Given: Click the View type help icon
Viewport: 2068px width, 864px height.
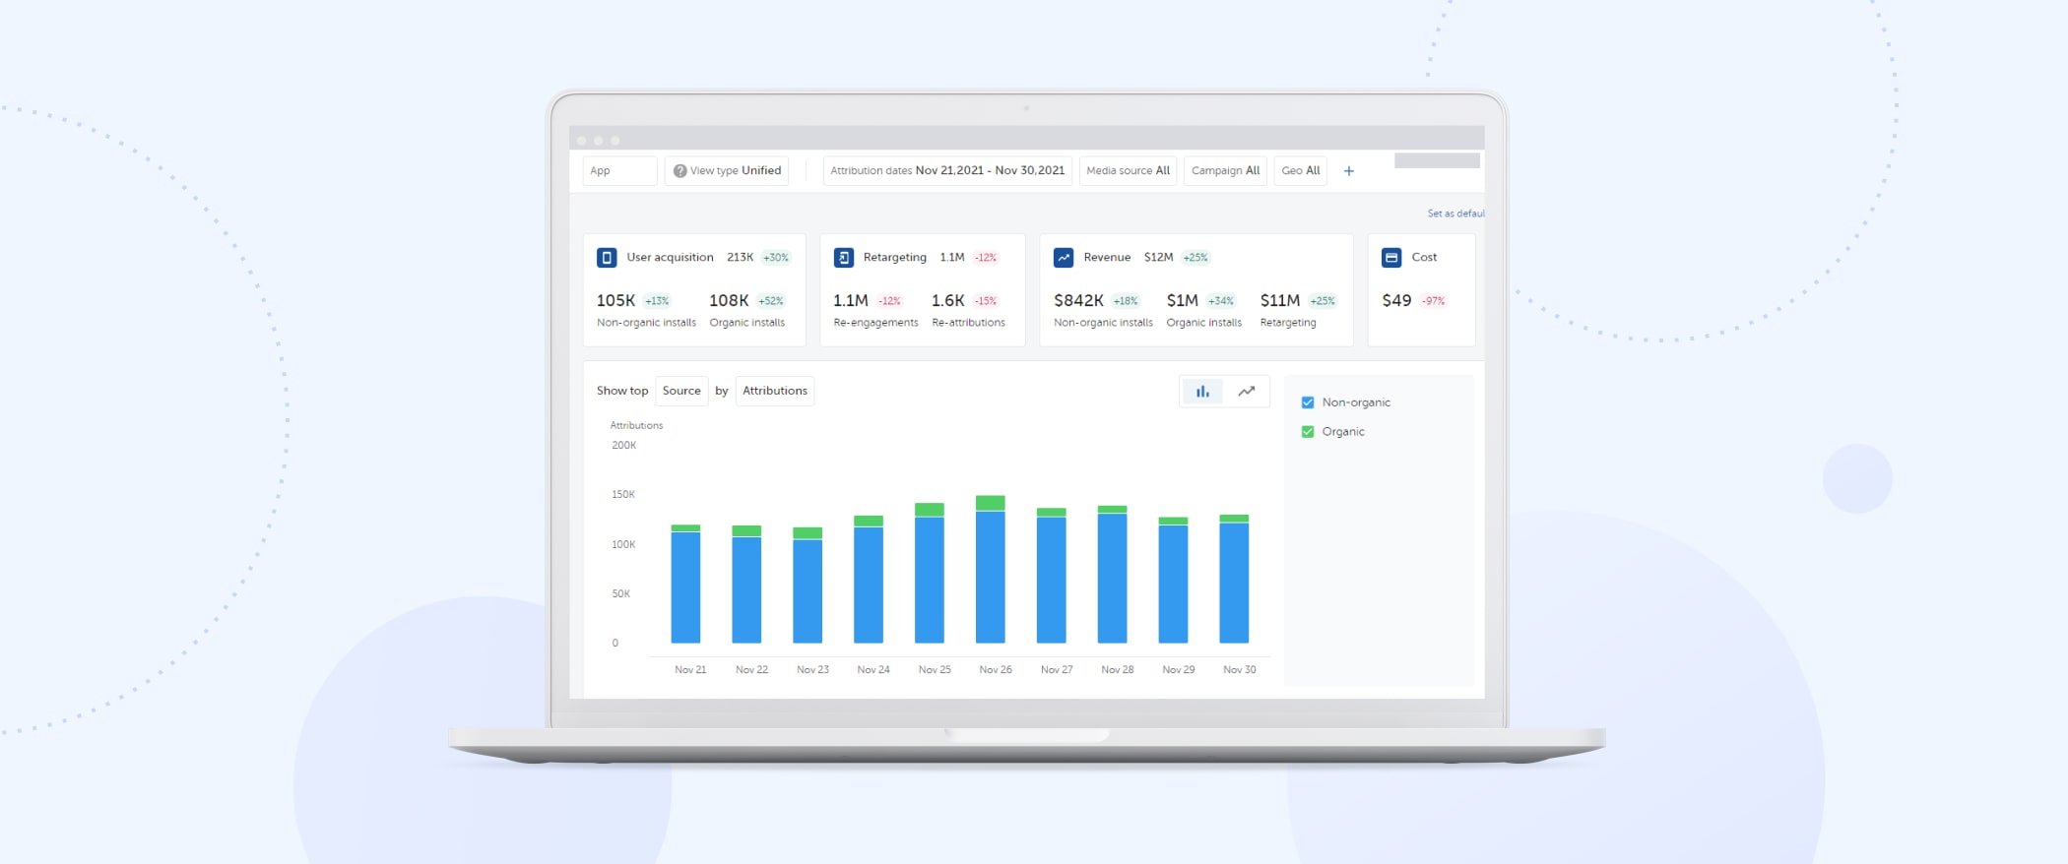Looking at the screenshot, I should point(679,171).
